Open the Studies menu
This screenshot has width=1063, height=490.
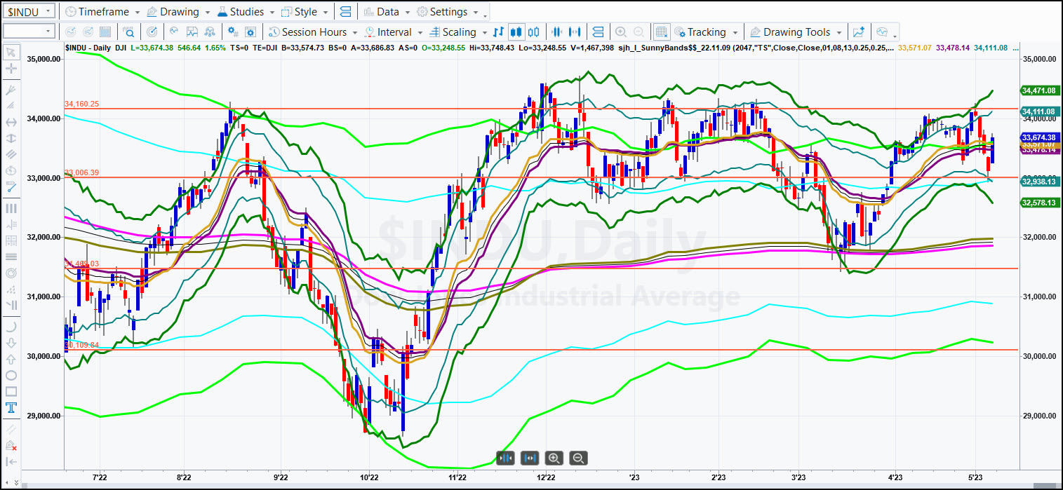[246, 12]
